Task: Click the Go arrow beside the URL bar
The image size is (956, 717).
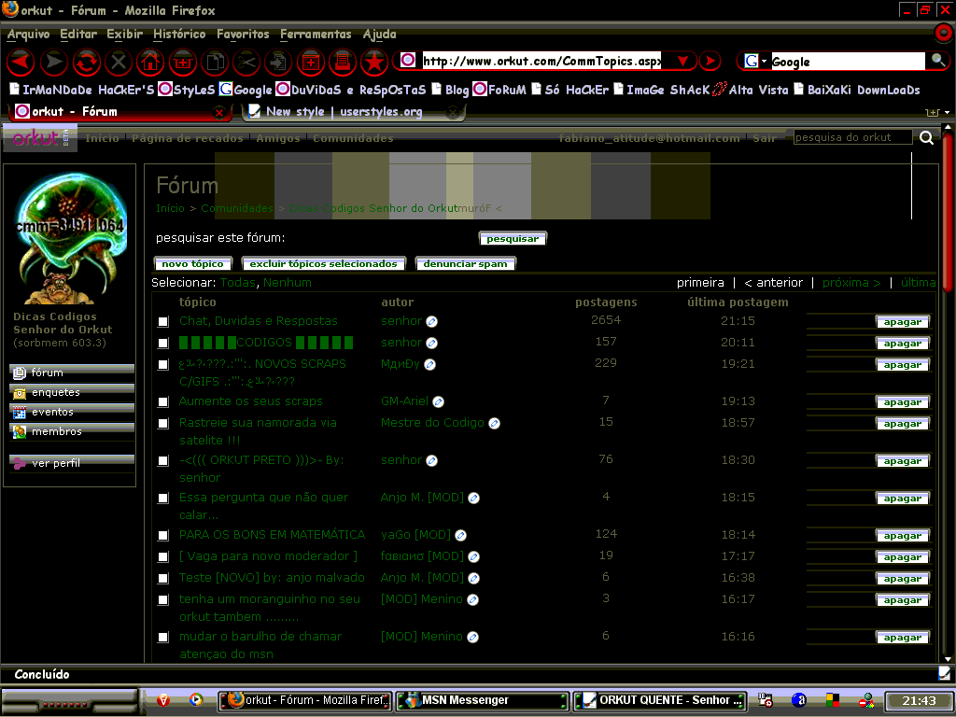Action: [710, 61]
